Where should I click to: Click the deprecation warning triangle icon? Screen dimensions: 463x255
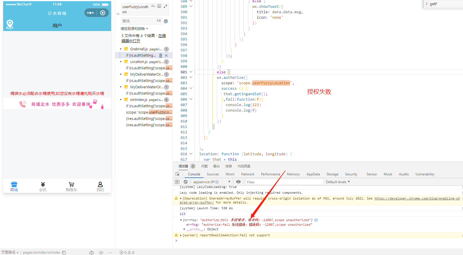tap(176, 198)
